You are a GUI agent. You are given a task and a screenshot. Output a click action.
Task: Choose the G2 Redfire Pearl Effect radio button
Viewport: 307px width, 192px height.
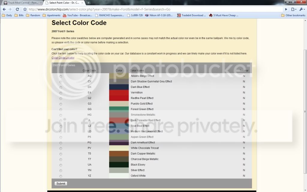pyautogui.click(x=61, y=98)
